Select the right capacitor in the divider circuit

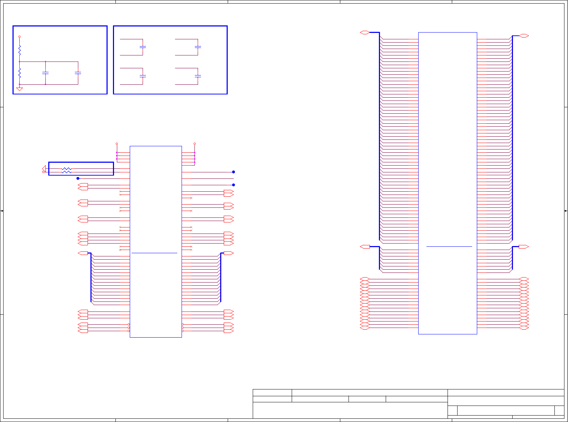[78, 73]
